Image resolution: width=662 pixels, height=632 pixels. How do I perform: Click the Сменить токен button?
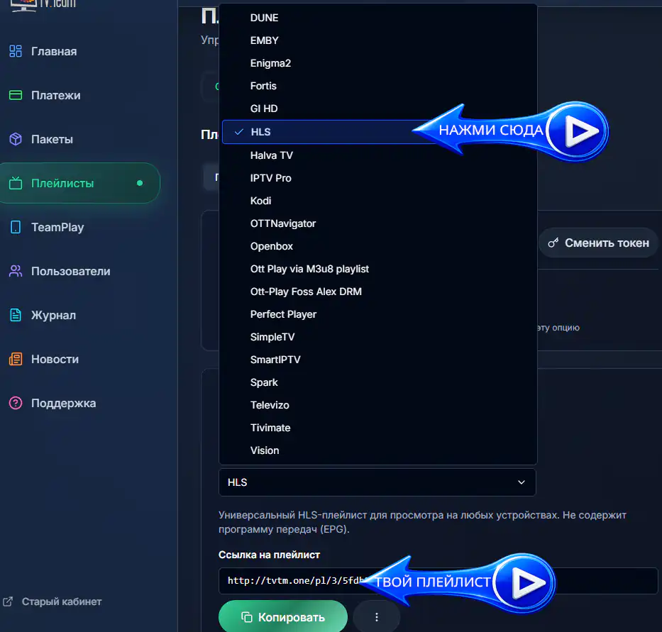598,243
